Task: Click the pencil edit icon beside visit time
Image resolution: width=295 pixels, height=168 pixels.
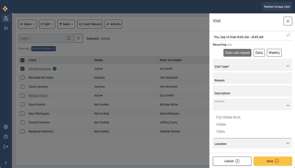Action: (x=289, y=35)
